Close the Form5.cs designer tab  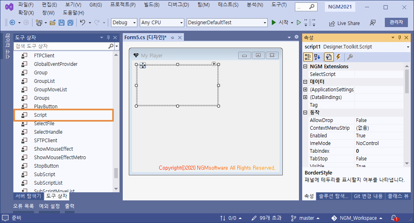(180, 38)
